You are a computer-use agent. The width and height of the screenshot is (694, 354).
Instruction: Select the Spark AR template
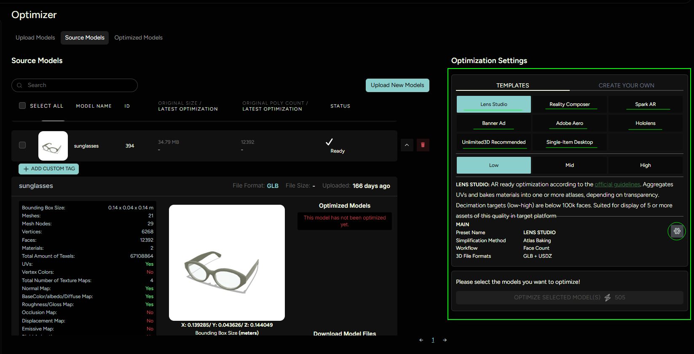coord(645,104)
